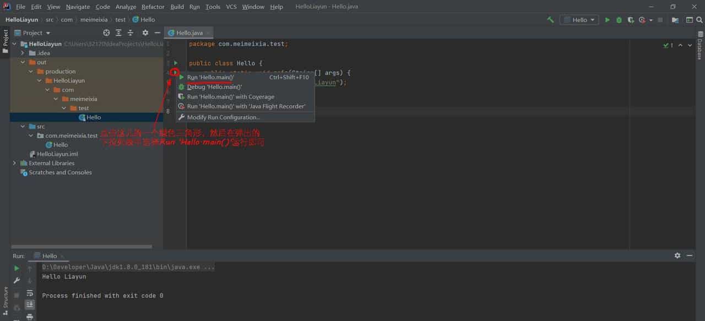
Task: Click the wrench settings icon in Run panel sidebar
Action: pyautogui.click(x=17, y=280)
